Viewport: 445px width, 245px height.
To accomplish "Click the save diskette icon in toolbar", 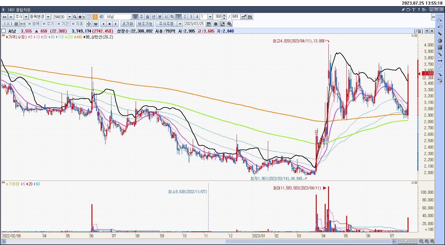I will 250,17.
